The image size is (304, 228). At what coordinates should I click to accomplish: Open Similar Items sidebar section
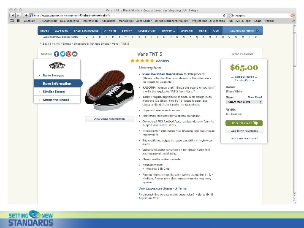pos(54,92)
